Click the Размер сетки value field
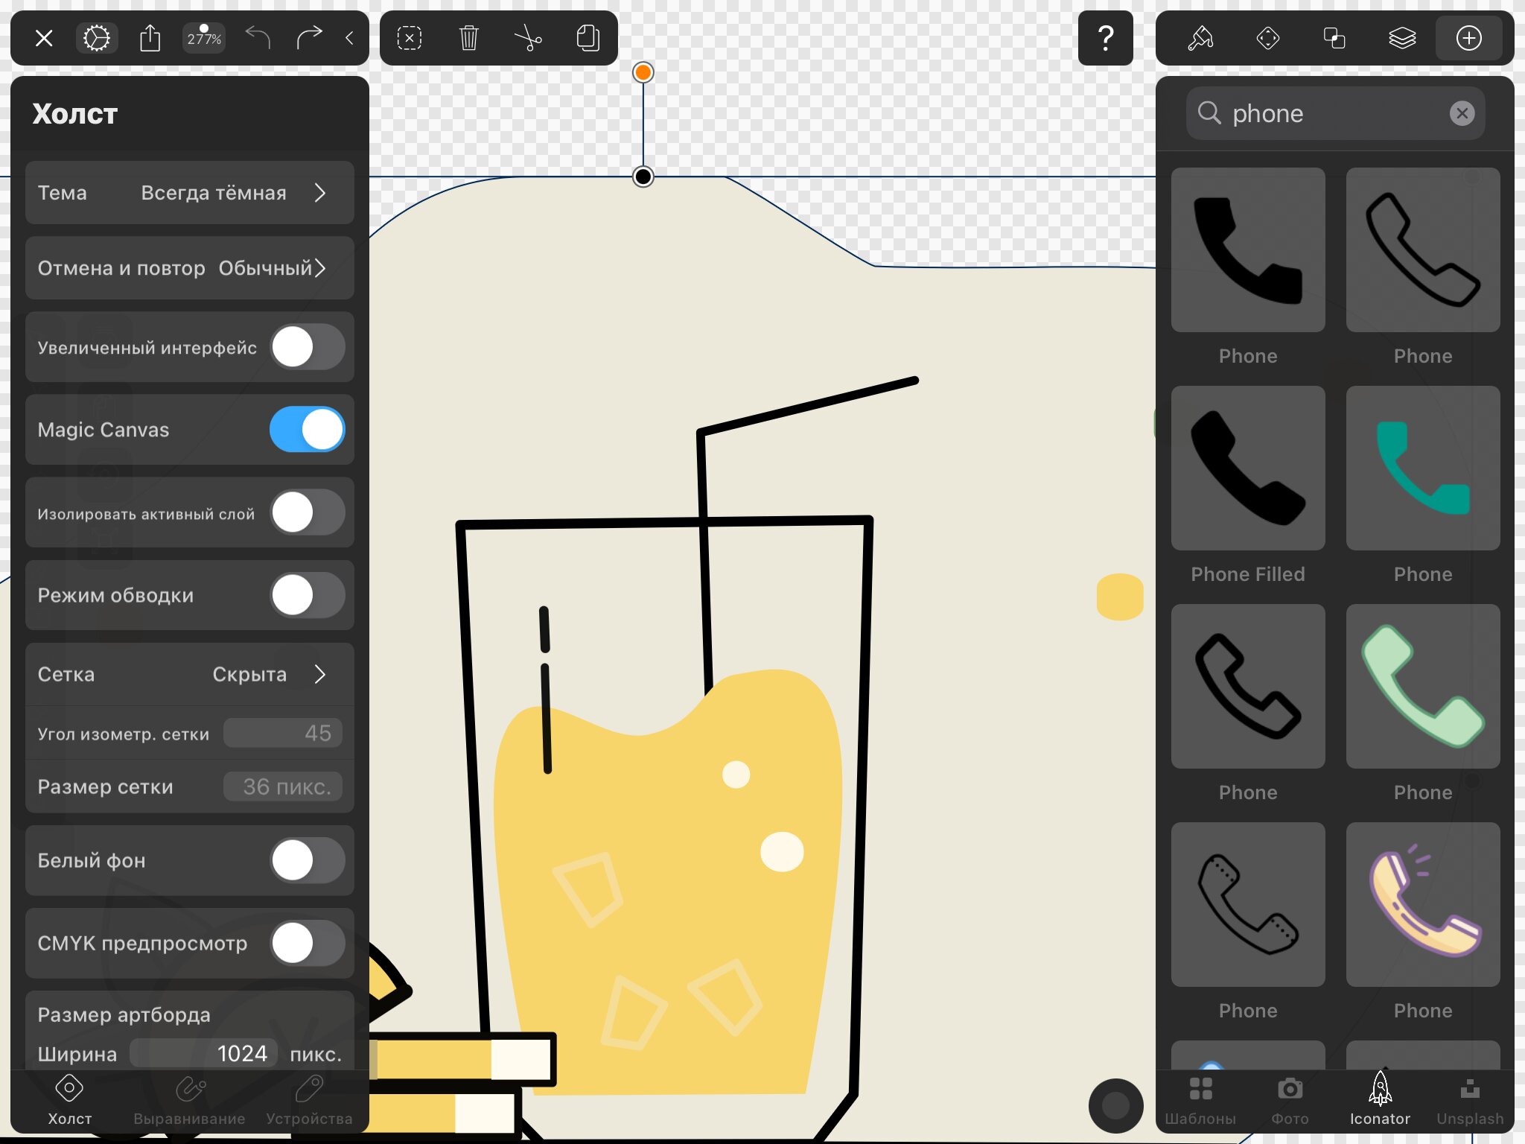This screenshot has height=1144, width=1525. [283, 786]
